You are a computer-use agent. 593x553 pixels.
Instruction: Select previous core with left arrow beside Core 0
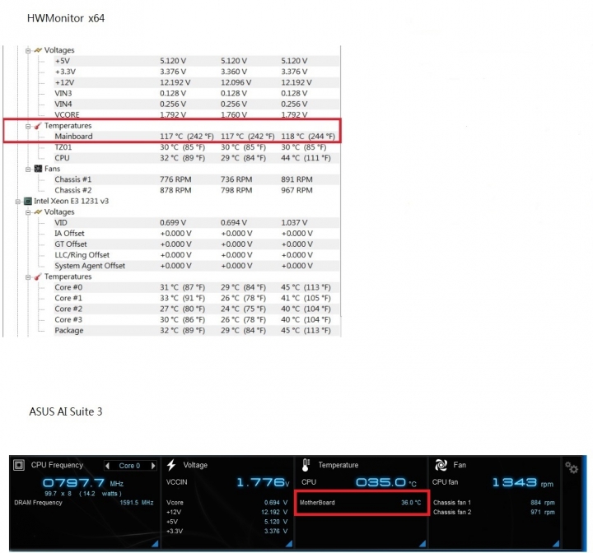click(x=107, y=466)
